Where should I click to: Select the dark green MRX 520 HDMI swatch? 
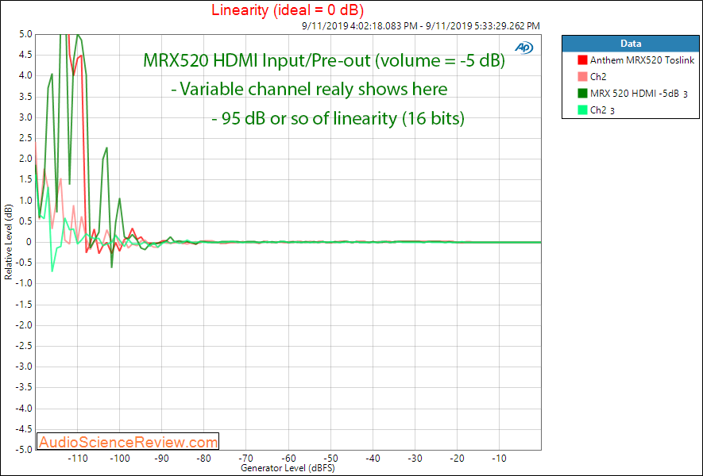(x=582, y=93)
